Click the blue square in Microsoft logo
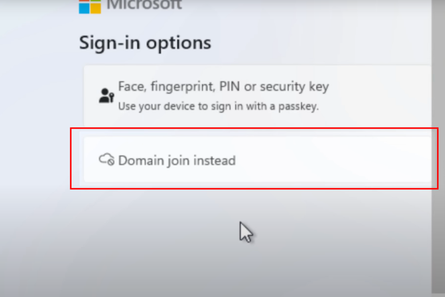The width and height of the screenshot is (445, 297). coord(84,9)
